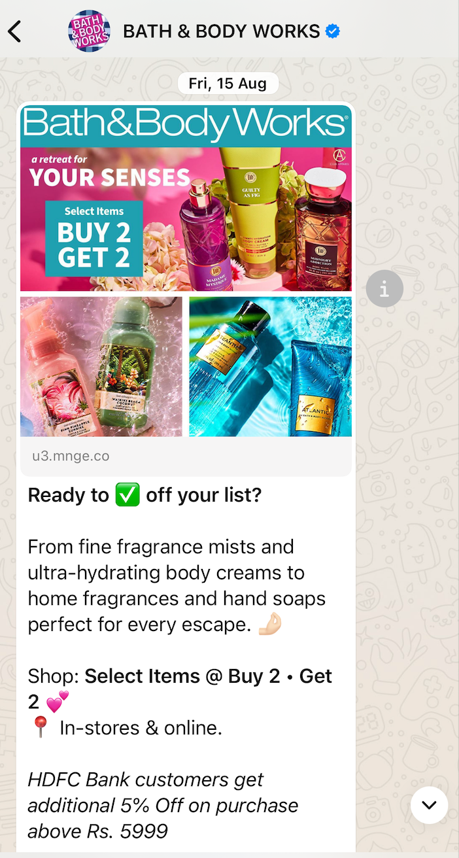Tap the HDFC Bank offer italic text
459x858 pixels.
[x=163, y=805]
